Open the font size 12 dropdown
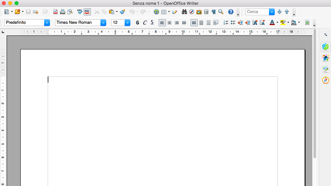This screenshot has width=331, height=186. (x=127, y=23)
